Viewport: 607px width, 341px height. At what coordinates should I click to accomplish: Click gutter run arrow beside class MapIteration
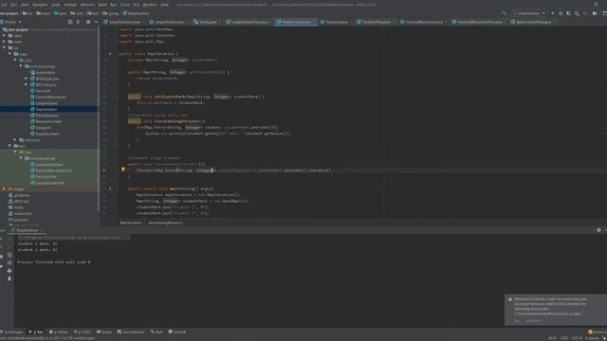tap(110, 54)
